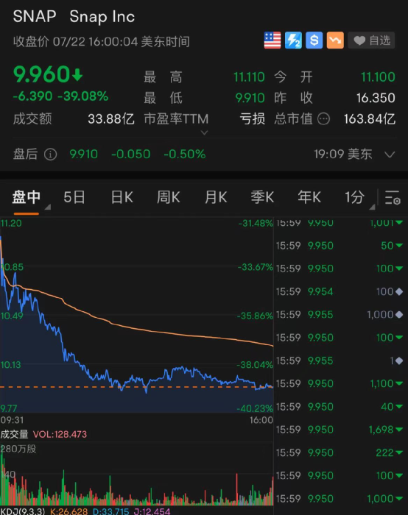Image resolution: width=408 pixels, height=515 pixels.
Task: Open the chart settings list icon
Action: pos(393,197)
